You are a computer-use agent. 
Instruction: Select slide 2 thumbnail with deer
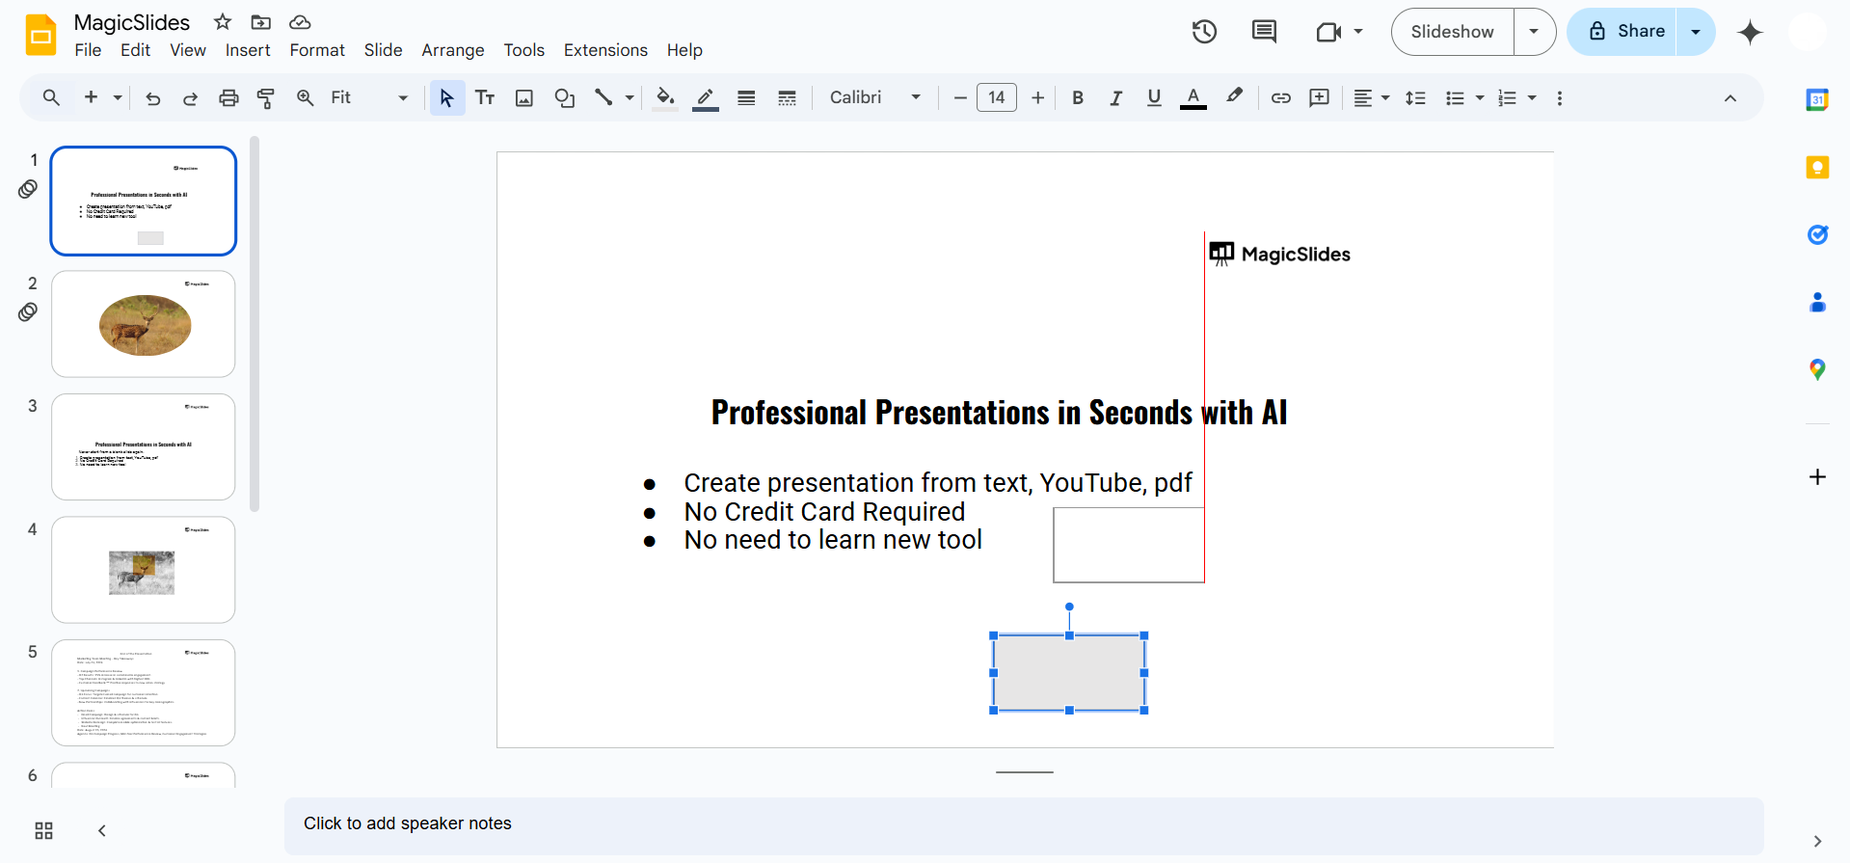144,324
